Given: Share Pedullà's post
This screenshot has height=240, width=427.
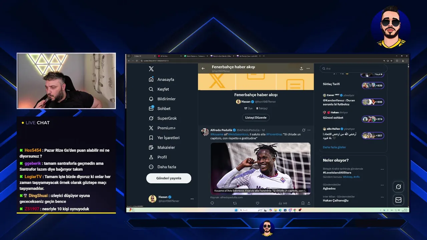Looking at the screenshot, I should click(309, 203).
